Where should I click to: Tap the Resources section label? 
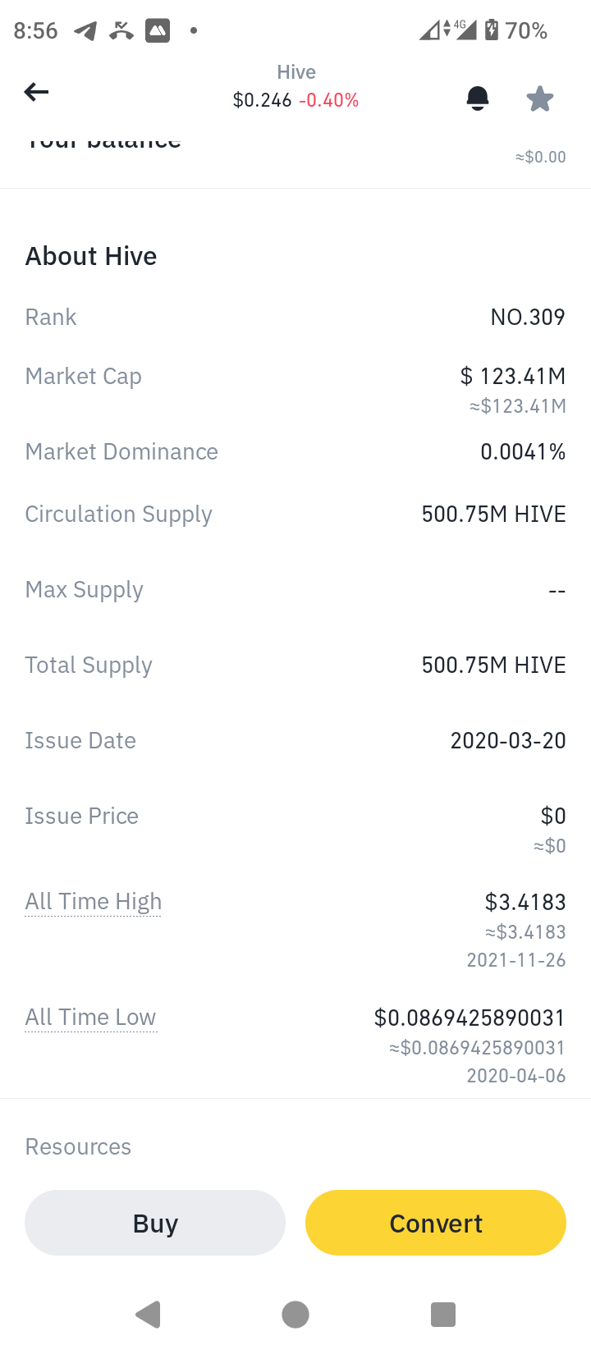tap(78, 1146)
